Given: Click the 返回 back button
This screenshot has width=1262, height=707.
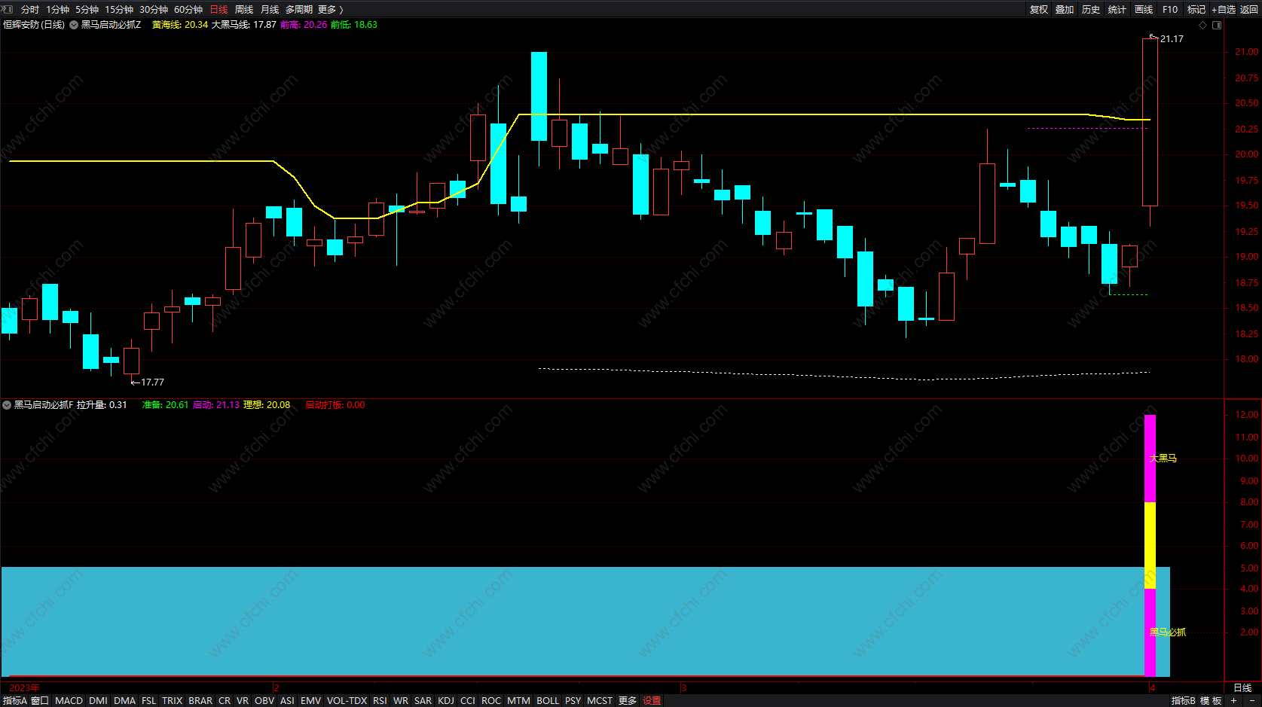Looking at the screenshot, I should 1249,9.
